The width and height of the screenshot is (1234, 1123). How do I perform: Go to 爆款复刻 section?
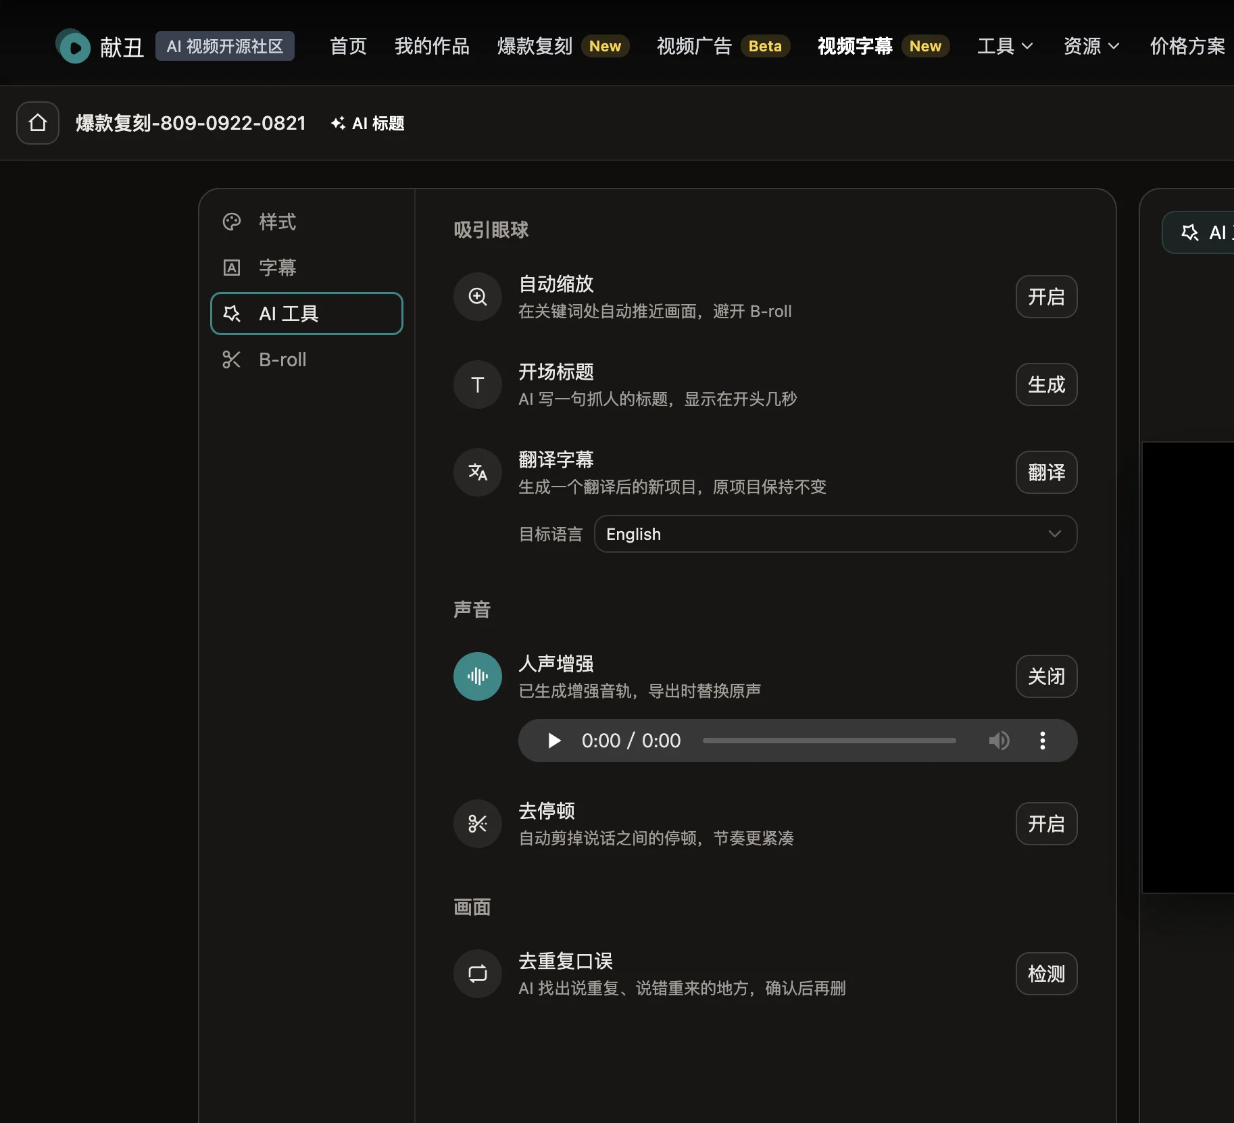[x=563, y=46]
